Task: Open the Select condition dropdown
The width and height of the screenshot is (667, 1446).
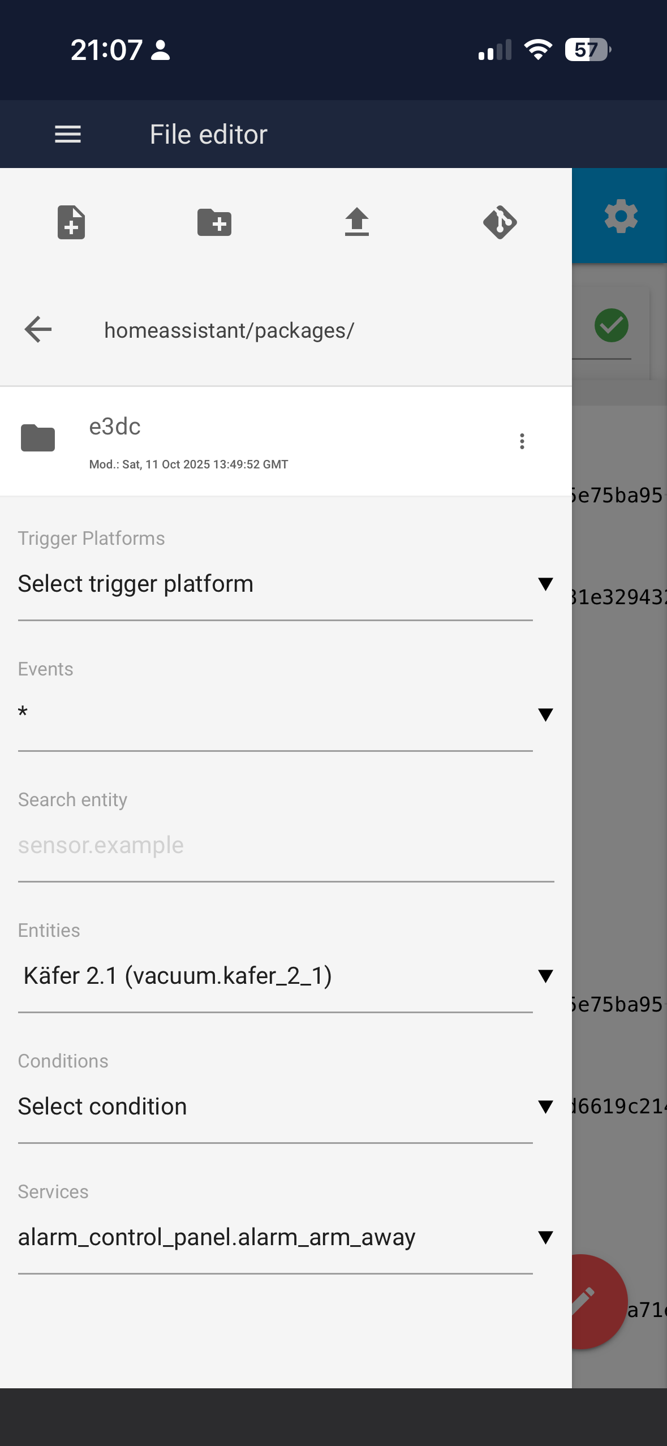Action: (x=286, y=1107)
